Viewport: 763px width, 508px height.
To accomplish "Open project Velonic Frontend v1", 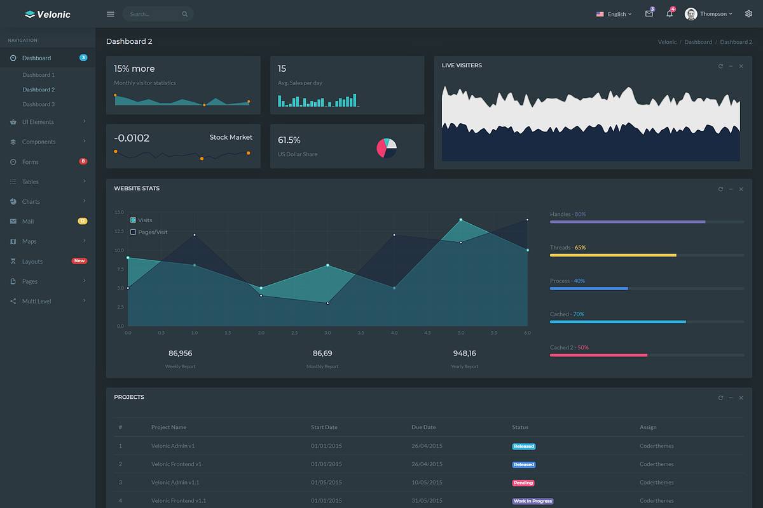I will pyautogui.click(x=177, y=464).
